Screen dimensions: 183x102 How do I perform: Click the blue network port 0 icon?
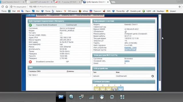121,89
